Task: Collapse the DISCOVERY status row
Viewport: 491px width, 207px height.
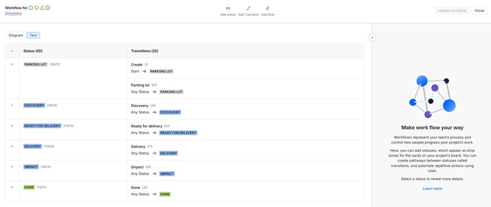Action: 12,105
